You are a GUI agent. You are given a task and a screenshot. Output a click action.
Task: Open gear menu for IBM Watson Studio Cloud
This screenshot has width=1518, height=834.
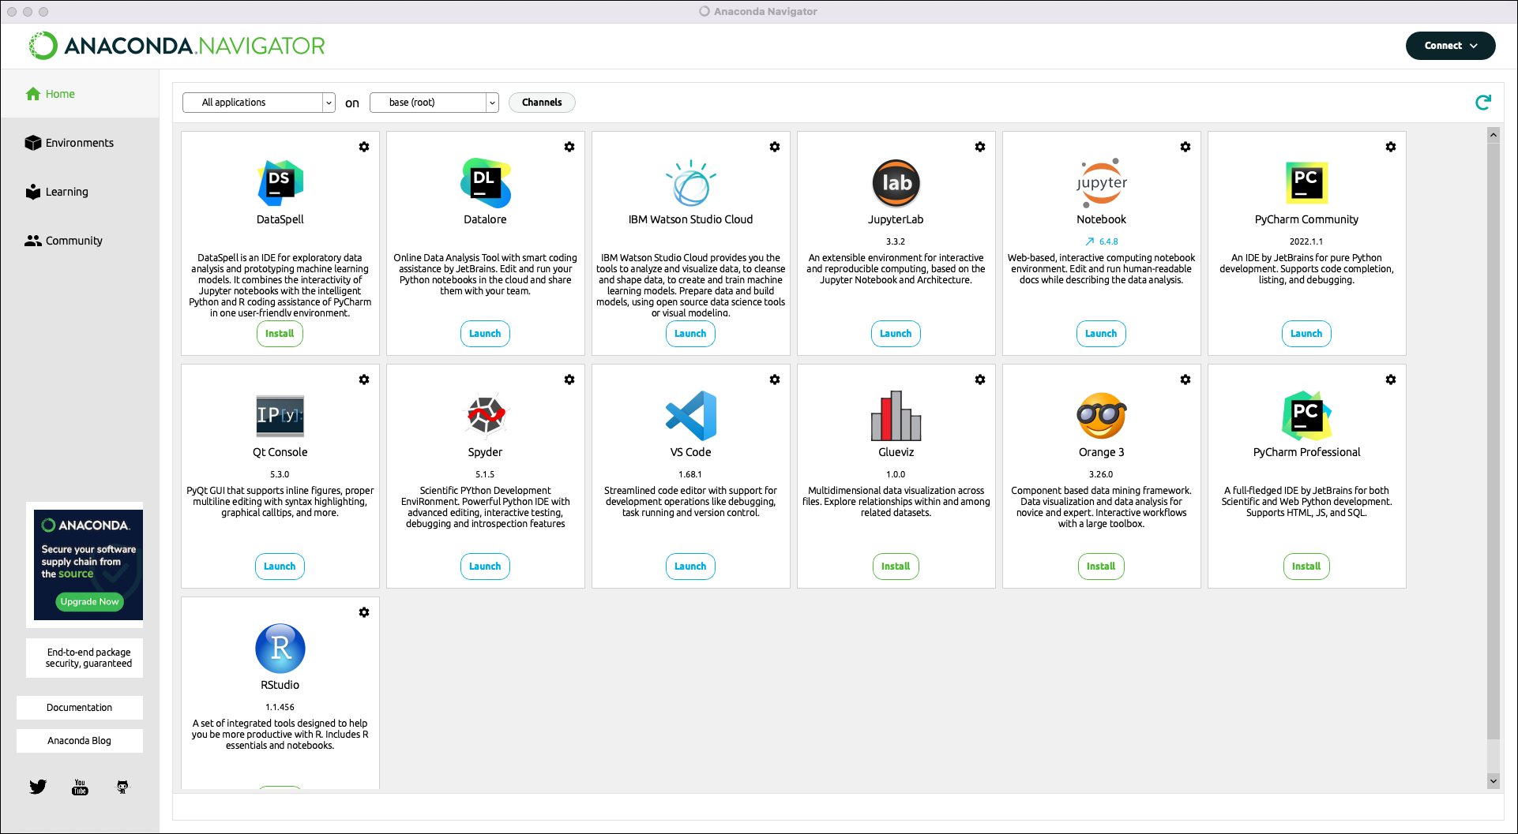[775, 147]
